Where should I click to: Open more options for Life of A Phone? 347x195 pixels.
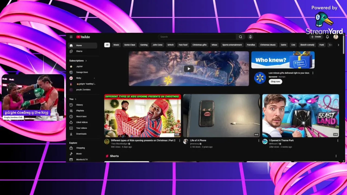tap(259, 141)
